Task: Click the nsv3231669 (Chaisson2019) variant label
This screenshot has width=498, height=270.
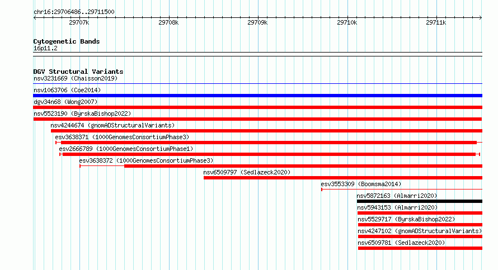Action: point(76,78)
